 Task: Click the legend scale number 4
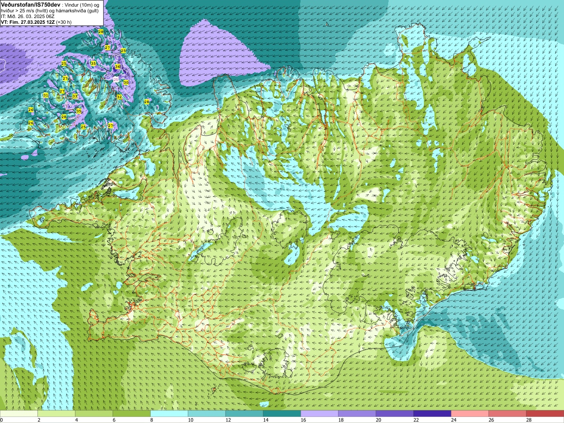tap(76, 420)
